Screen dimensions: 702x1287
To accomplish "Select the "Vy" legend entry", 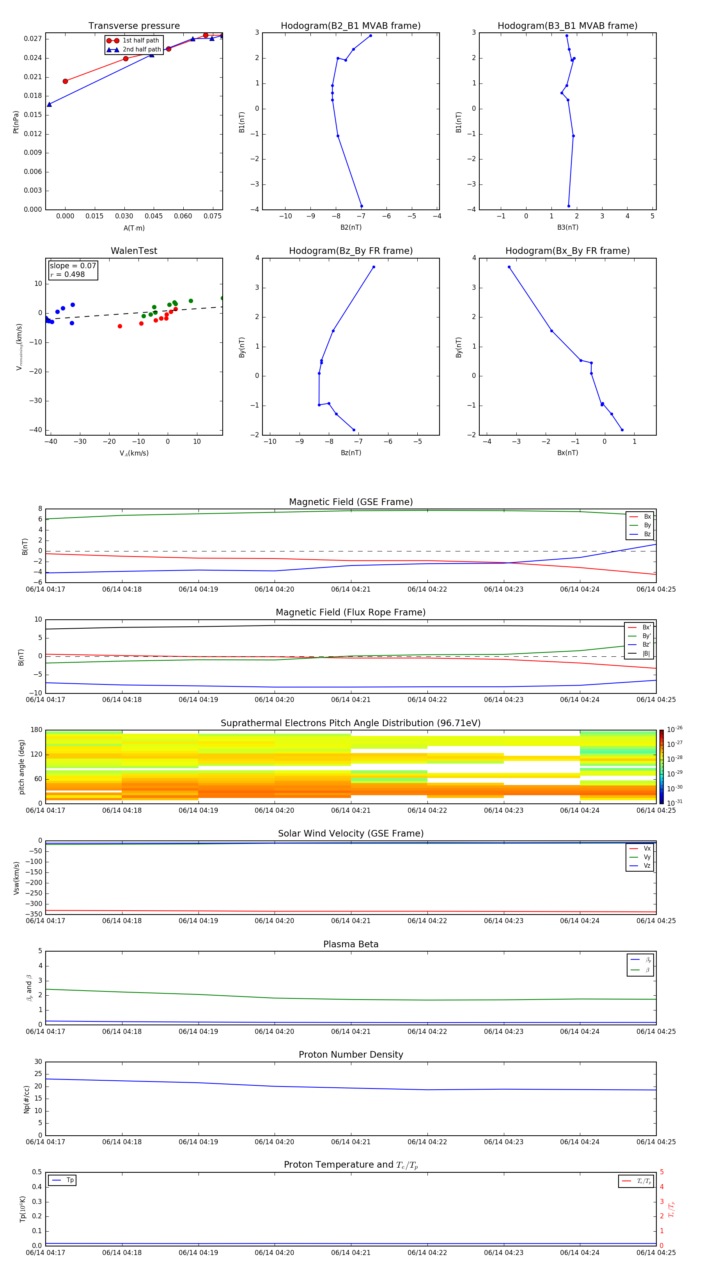I will click(x=640, y=857).
